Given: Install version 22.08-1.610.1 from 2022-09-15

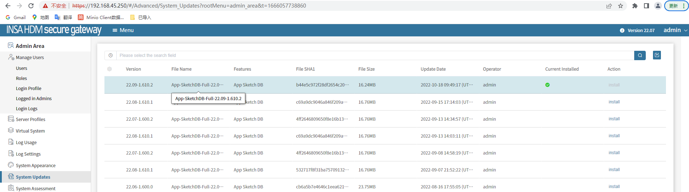Looking at the screenshot, I should pyautogui.click(x=614, y=102).
